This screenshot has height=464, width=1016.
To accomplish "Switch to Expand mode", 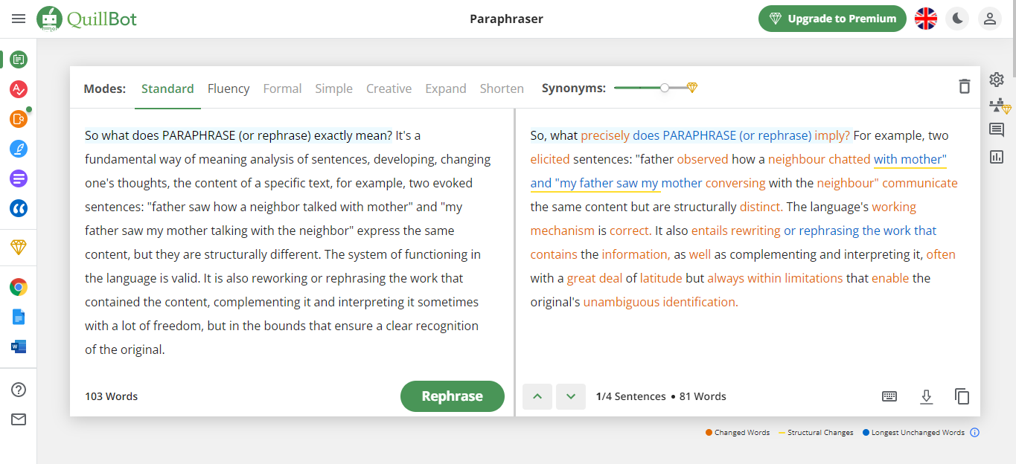I will [x=446, y=88].
